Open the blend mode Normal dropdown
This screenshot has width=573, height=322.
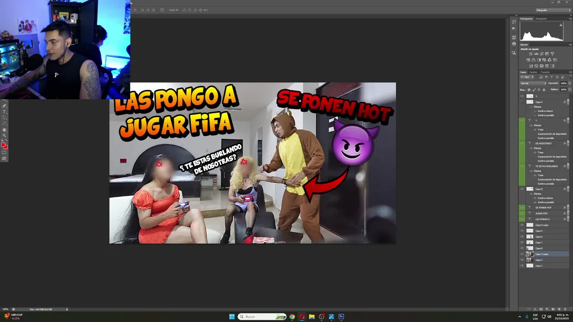tap(533, 83)
